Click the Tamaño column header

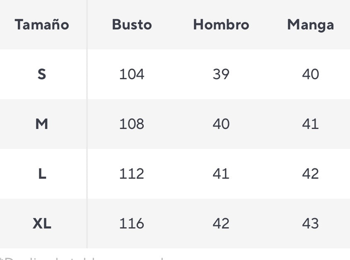click(42, 25)
